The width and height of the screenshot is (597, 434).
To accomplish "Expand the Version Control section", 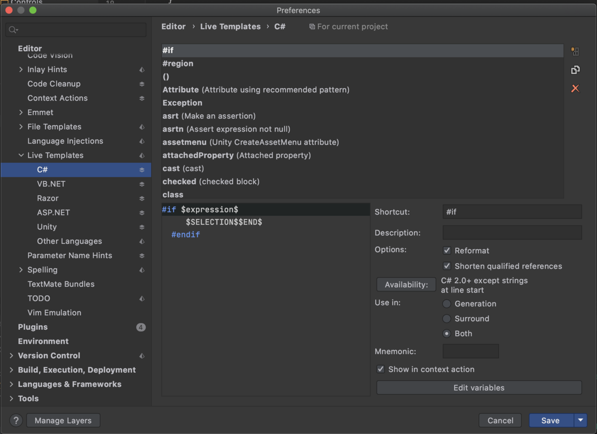I will pos(11,356).
